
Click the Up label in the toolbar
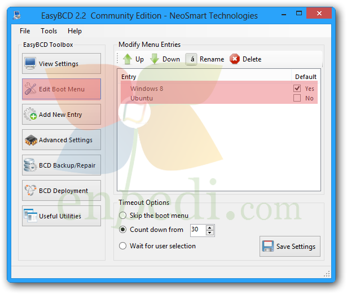tap(139, 59)
